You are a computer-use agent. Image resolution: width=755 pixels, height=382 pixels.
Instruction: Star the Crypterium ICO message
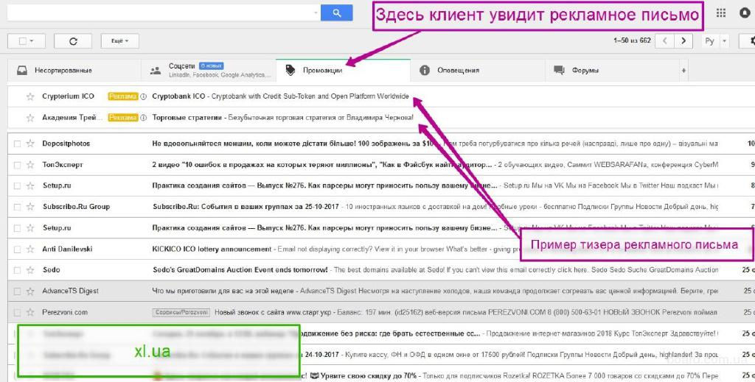[30, 96]
